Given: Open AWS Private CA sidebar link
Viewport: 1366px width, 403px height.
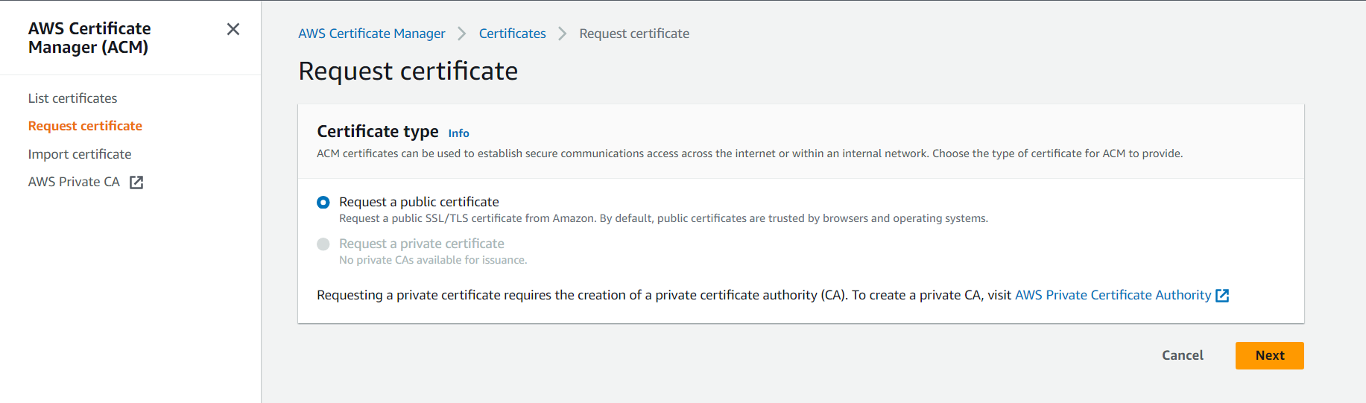Looking at the screenshot, I should pos(74,182).
